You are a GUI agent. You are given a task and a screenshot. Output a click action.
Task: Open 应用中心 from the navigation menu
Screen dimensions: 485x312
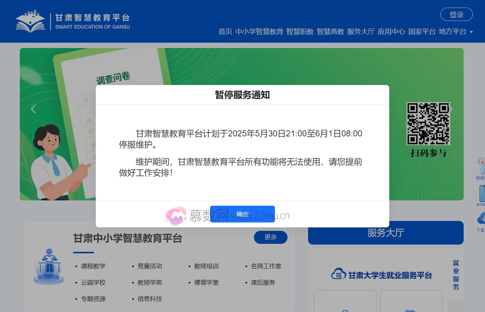point(392,32)
